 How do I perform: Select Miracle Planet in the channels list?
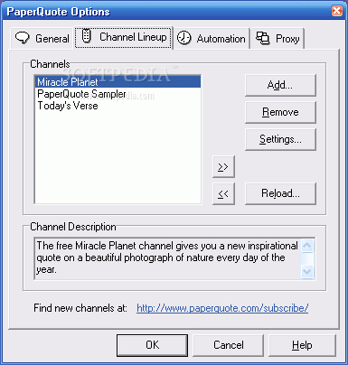point(118,82)
